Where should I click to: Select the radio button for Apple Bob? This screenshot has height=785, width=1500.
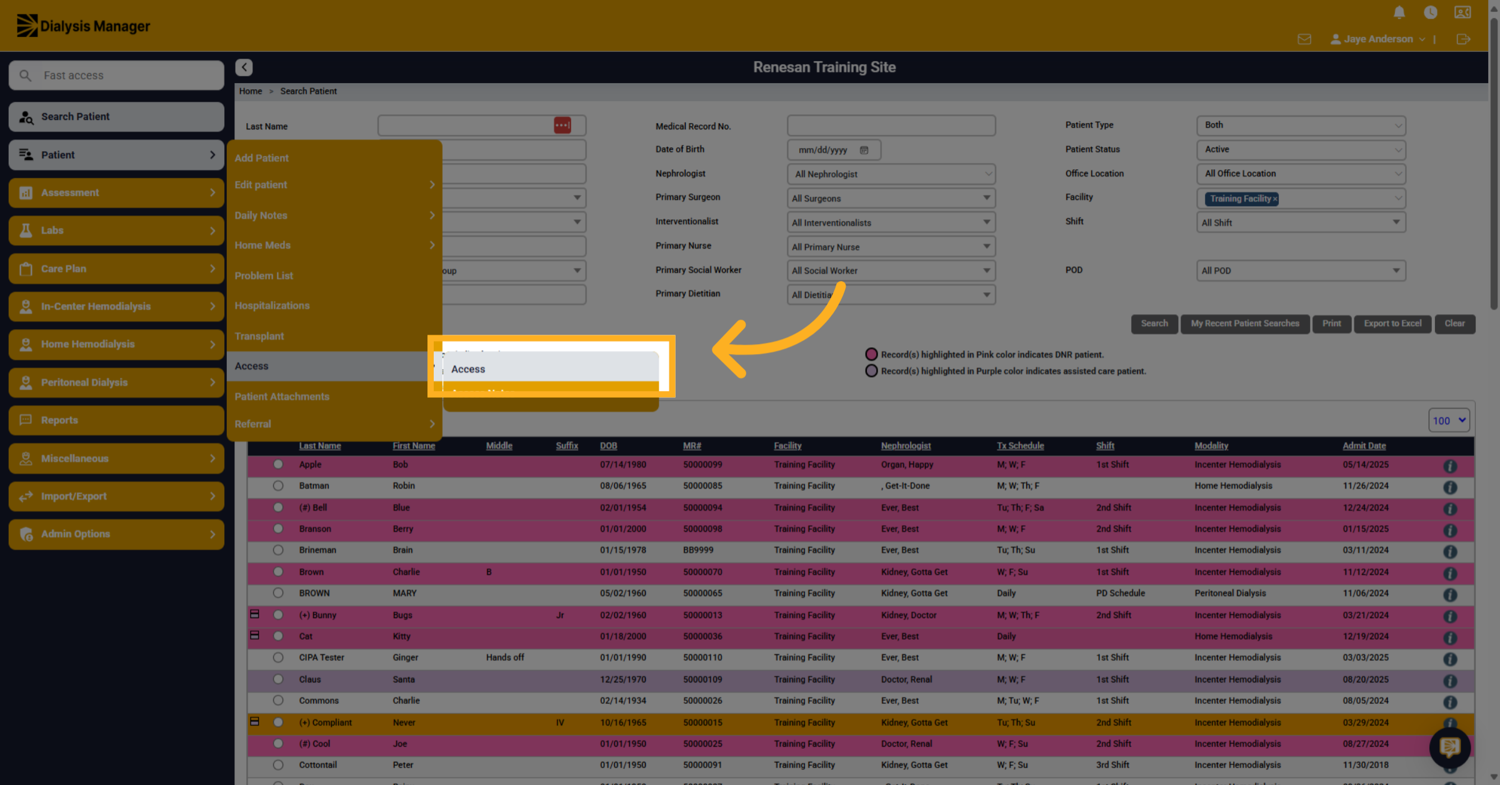[x=278, y=465]
